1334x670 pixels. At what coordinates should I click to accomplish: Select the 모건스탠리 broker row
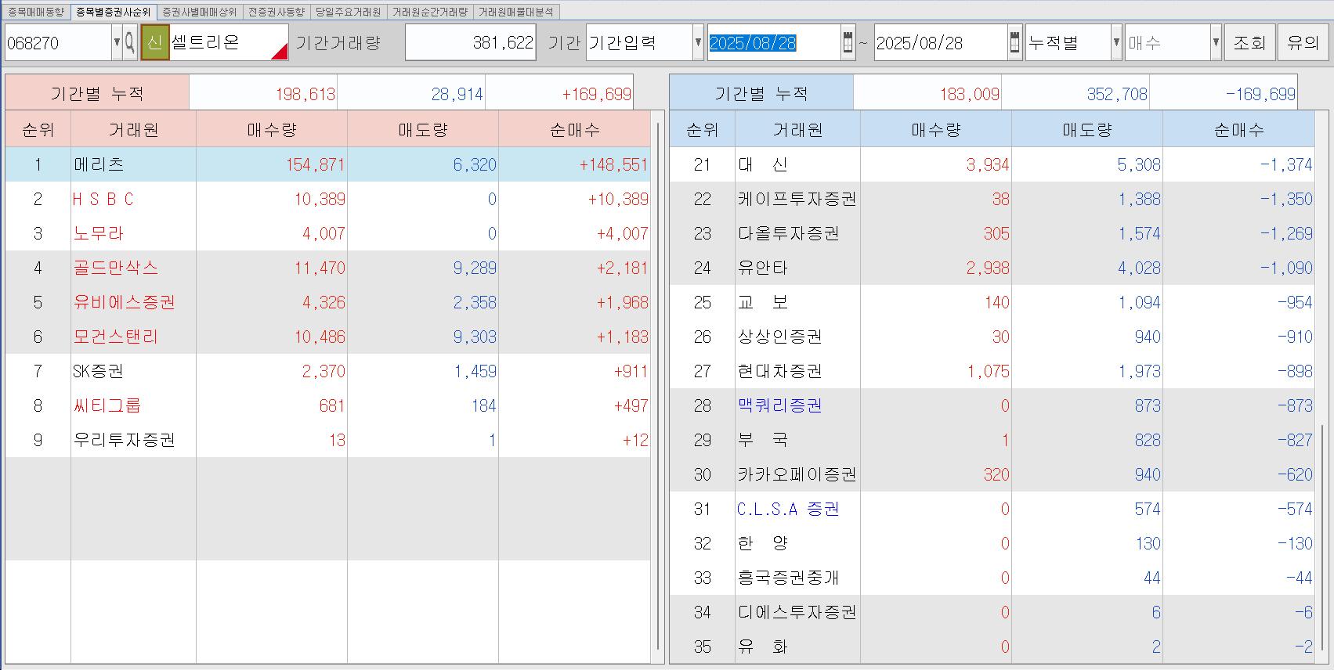coord(327,337)
